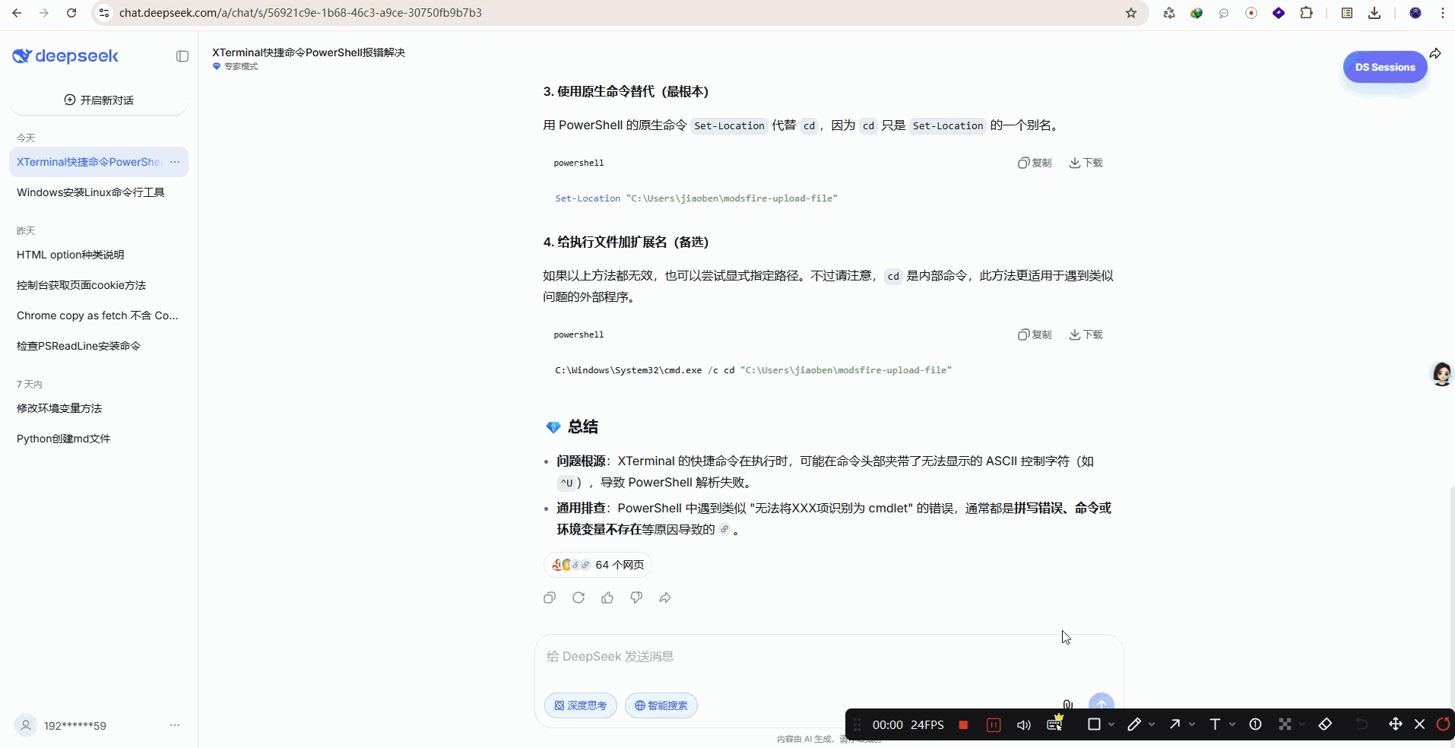The height and width of the screenshot is (748, 1455).
Task: Reload the browser page
Action: click(x=71, y=13)
